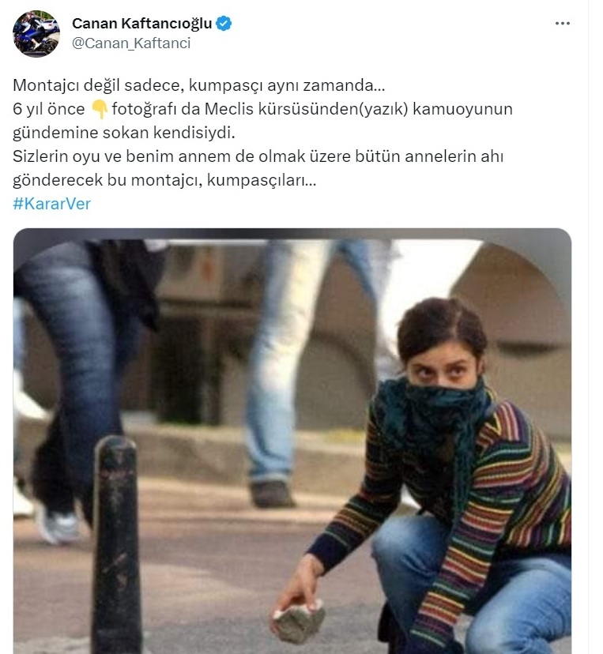Open the Canan Kaftancıoğlu display name link
Viewport: 603px width, 654px height.
pos(142,24)
